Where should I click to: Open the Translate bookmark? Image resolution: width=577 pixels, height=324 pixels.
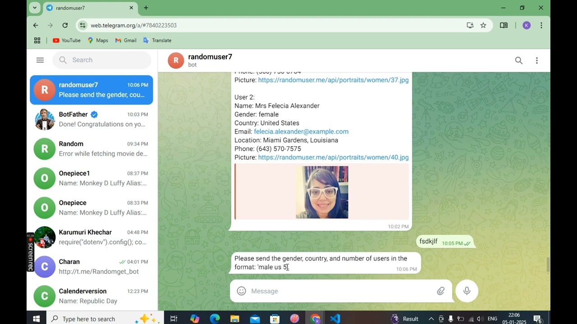157,40
